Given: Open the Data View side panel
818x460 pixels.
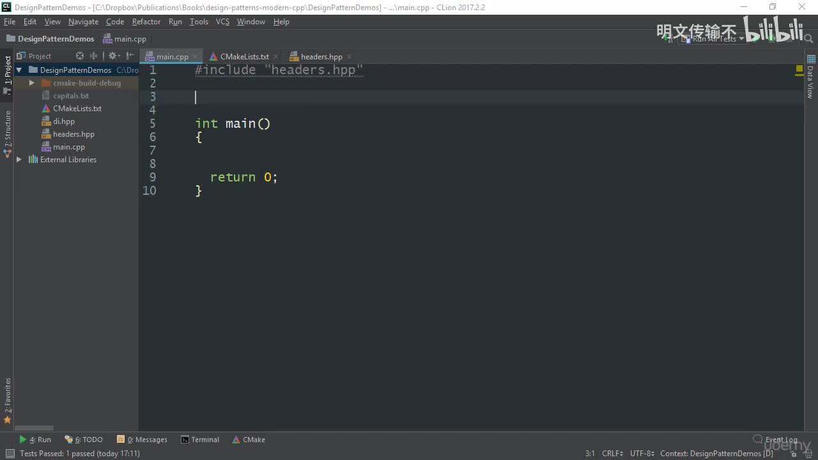Looking at the screenshot, I should (x=810, y=78).
